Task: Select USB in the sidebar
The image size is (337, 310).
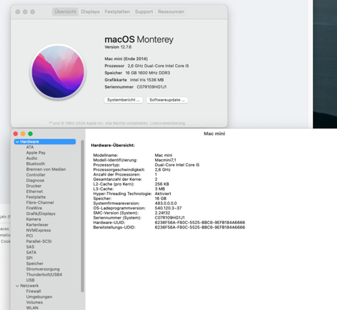Action: [30, 280]
